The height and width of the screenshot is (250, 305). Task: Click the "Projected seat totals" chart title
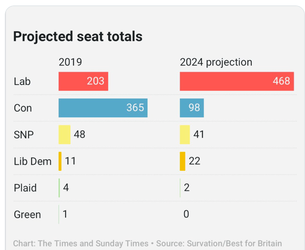point(78,36)
